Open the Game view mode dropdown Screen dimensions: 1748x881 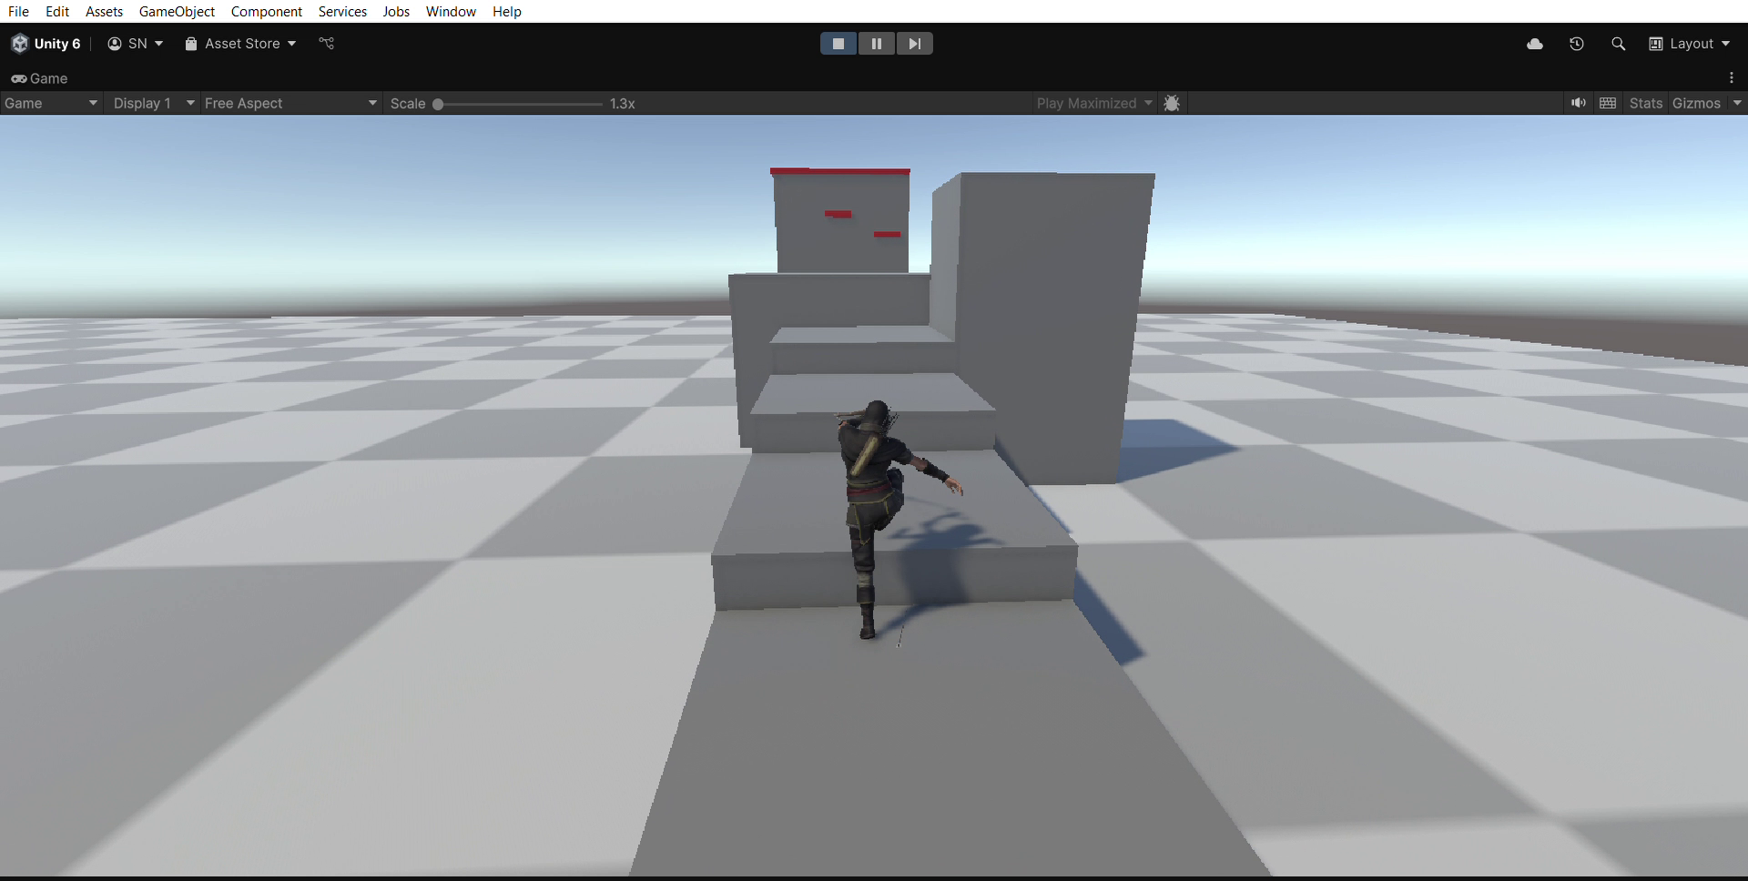pyautogui.click(x=51, y=103)
